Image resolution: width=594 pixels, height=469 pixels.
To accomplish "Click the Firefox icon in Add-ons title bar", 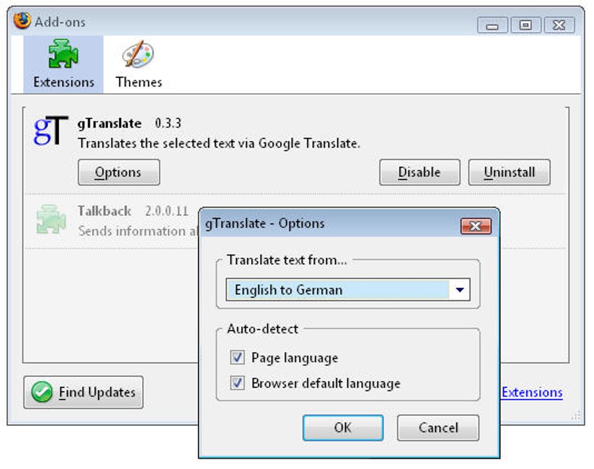I will pyautogui.click(x=22, y=21).
